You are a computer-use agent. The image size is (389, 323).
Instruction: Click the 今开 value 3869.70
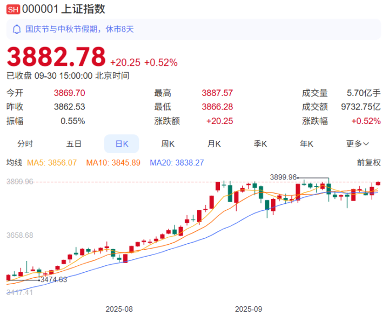point(70,93)
